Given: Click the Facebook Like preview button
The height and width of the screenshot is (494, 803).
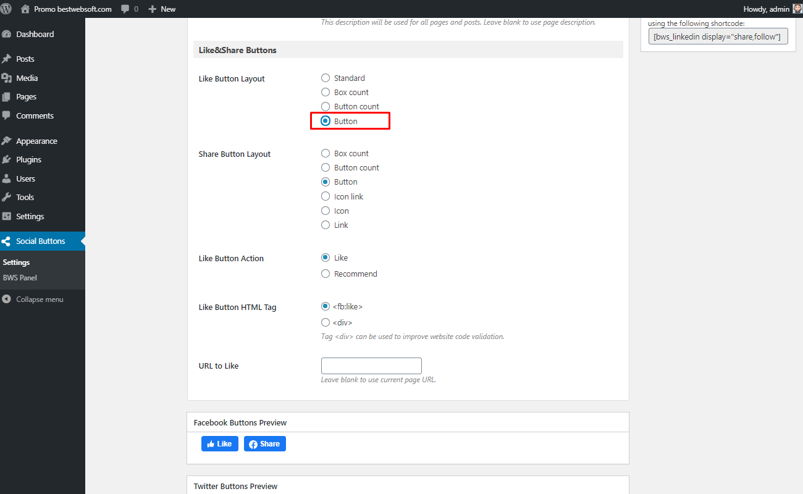Looking at the screenshot, I should coord(220,444).
